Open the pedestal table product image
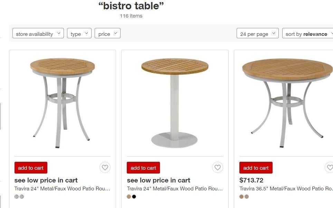333x208 pixels. click(175, 103)
